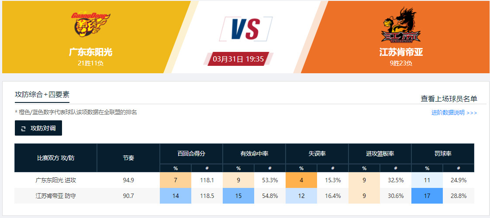Click the 罚球率 column header
Viewport: 490px width, 218px height.
443,153
